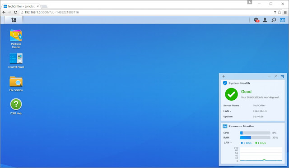Open the DSM Main Menu grid button

click(14, 20)
